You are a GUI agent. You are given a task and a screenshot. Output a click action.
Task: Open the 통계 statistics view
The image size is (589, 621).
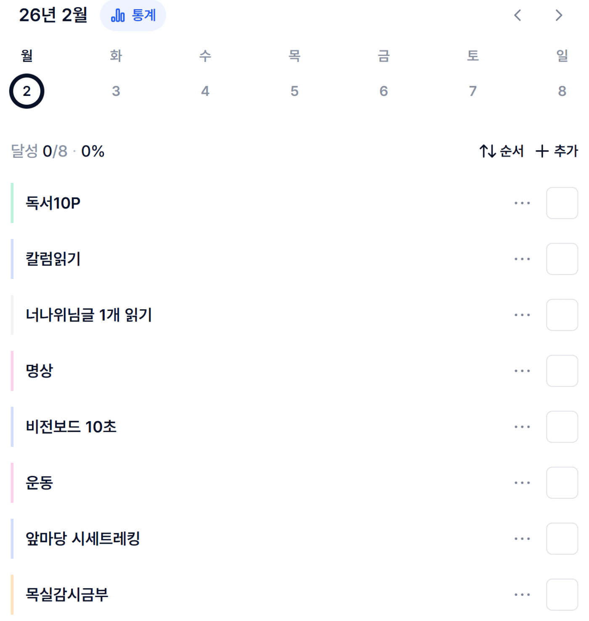133,16
